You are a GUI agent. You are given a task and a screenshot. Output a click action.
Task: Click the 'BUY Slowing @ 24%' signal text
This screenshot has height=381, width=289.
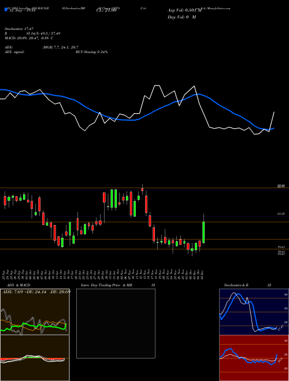click(x=91, y=52)
